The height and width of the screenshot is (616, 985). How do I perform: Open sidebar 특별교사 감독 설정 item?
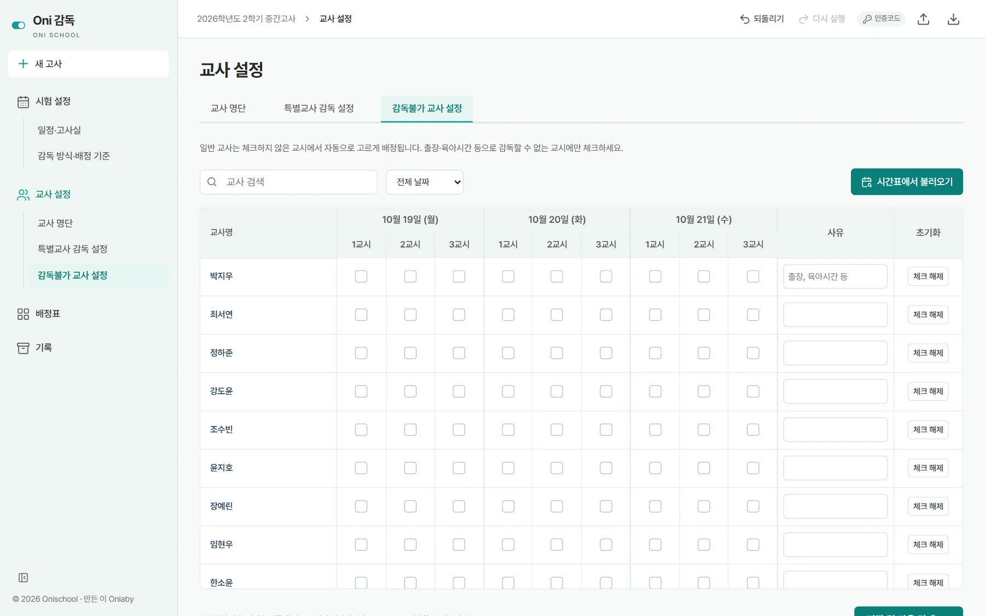[x=72, y=249]
